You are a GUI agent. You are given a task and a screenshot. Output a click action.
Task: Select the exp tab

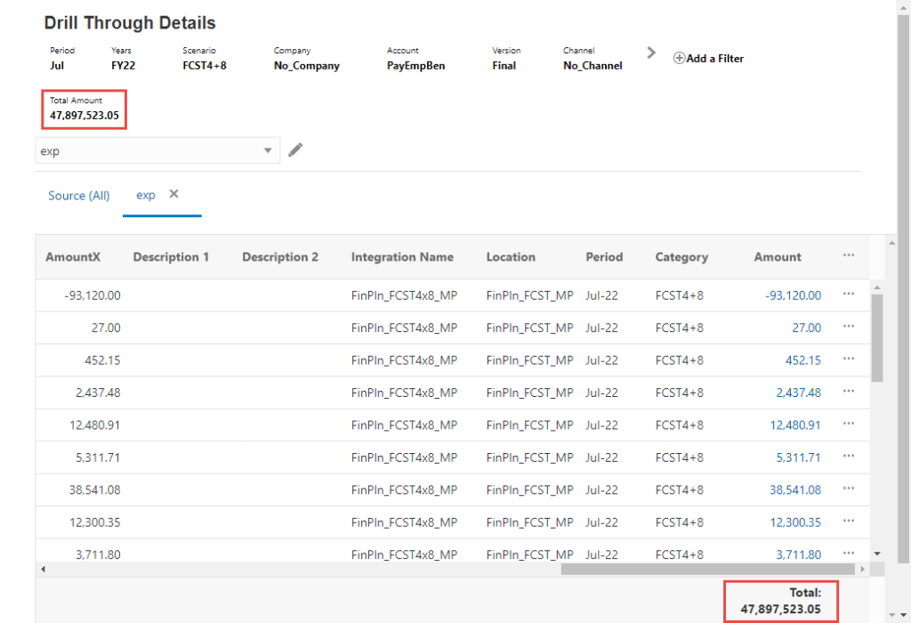(x=145, y=195)
